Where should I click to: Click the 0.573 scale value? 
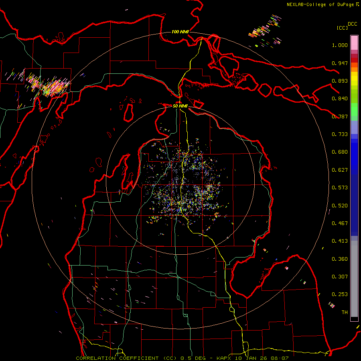tap(340, 188)
